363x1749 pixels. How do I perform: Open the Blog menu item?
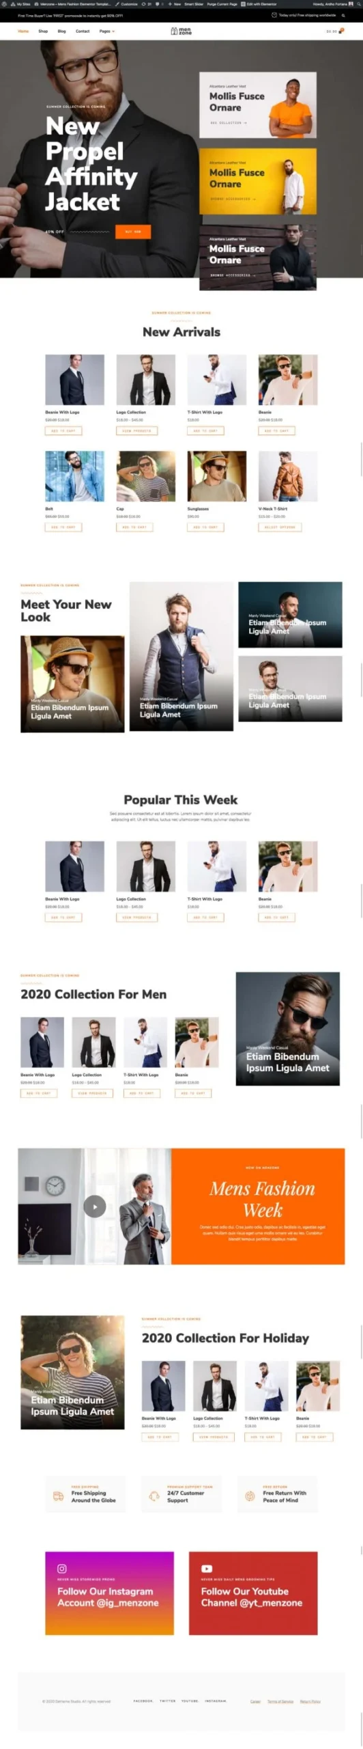(x=61, y=31)
